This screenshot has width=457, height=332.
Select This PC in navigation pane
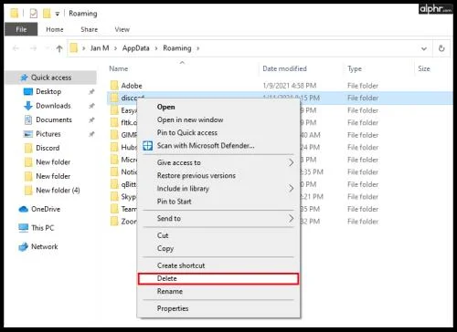pyautogui.click(x=42, y=228)
